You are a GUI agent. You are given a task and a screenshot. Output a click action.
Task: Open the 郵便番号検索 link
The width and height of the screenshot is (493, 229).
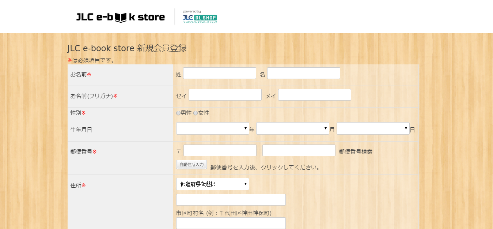click(x=356, y=151)
